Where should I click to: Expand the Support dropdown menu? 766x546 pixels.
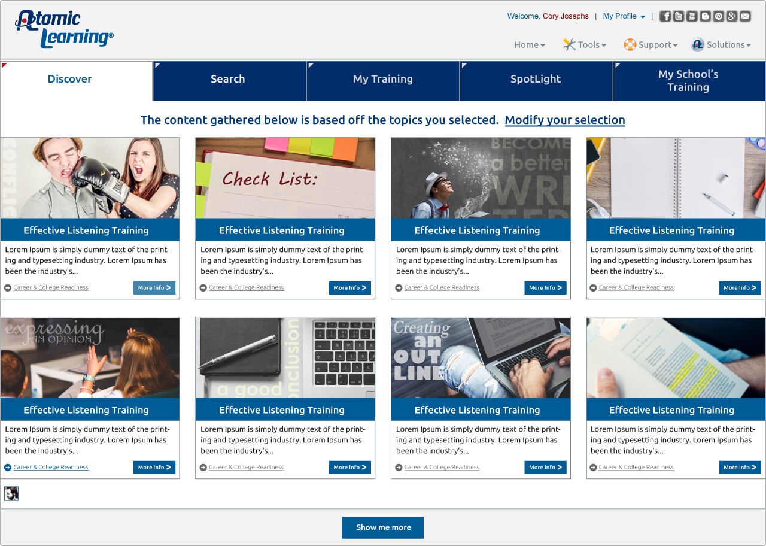coord(651,45)
